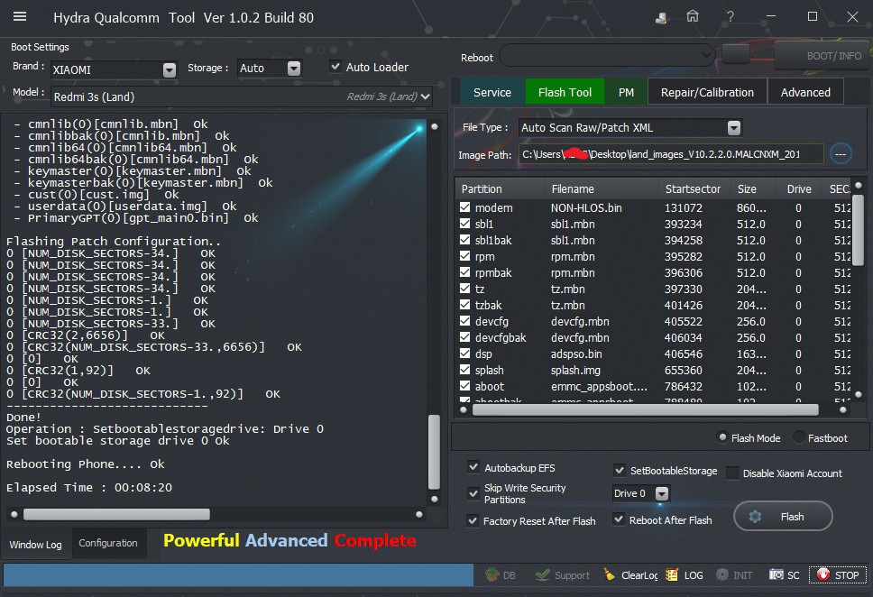Uncheck the tzbak partition checkbox
This screenshot has height=597, width=873.
point(464,305)
